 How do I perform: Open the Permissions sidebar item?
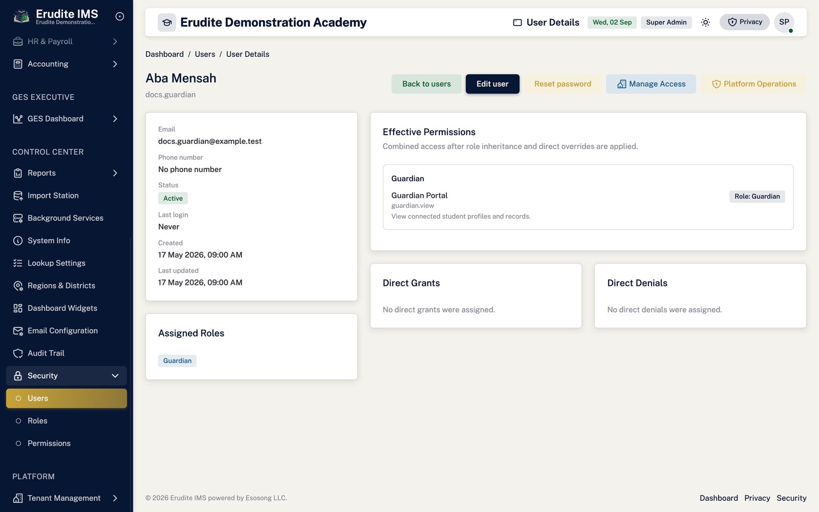coord(67,443)
